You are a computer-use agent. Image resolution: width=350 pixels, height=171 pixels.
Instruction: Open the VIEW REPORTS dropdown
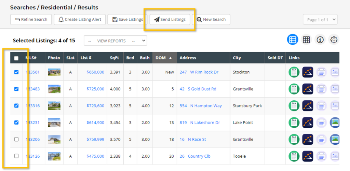[x=116, y=41]
